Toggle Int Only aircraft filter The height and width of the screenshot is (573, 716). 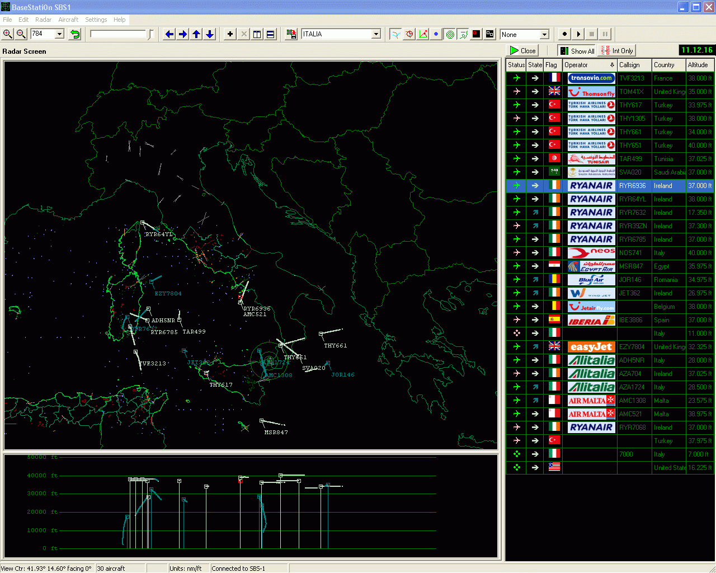click(x=617, y=51)
